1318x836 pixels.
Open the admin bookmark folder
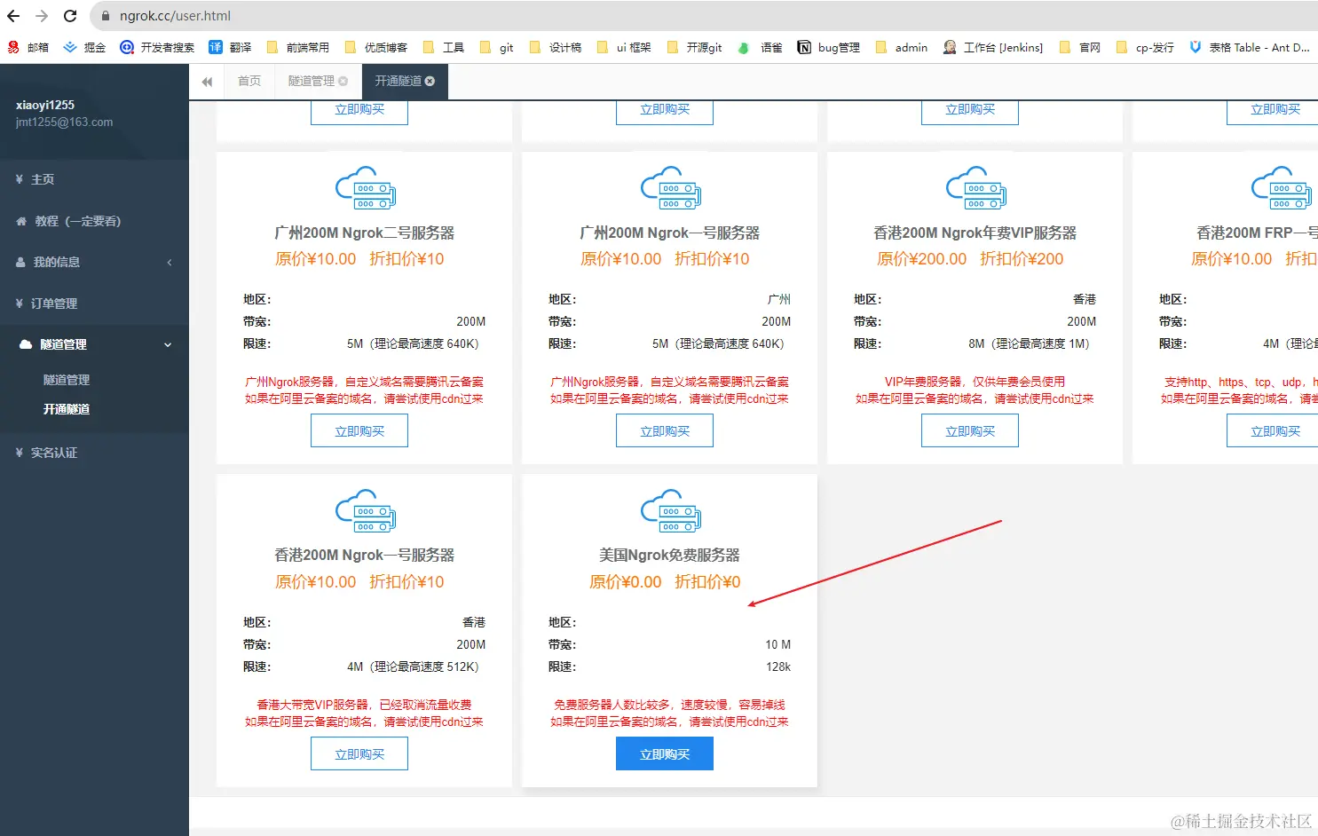point(901,47)
